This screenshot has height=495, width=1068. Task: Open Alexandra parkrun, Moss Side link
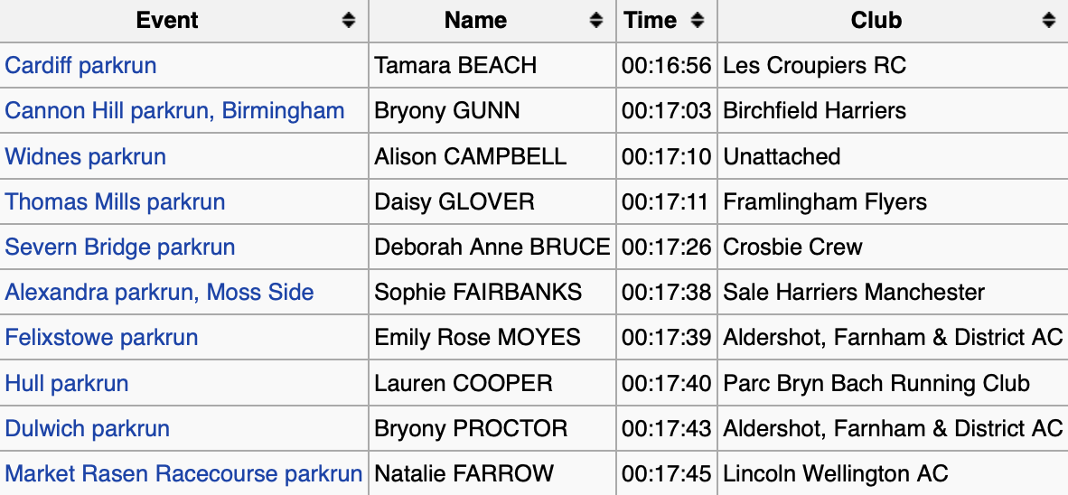[159, 293]
